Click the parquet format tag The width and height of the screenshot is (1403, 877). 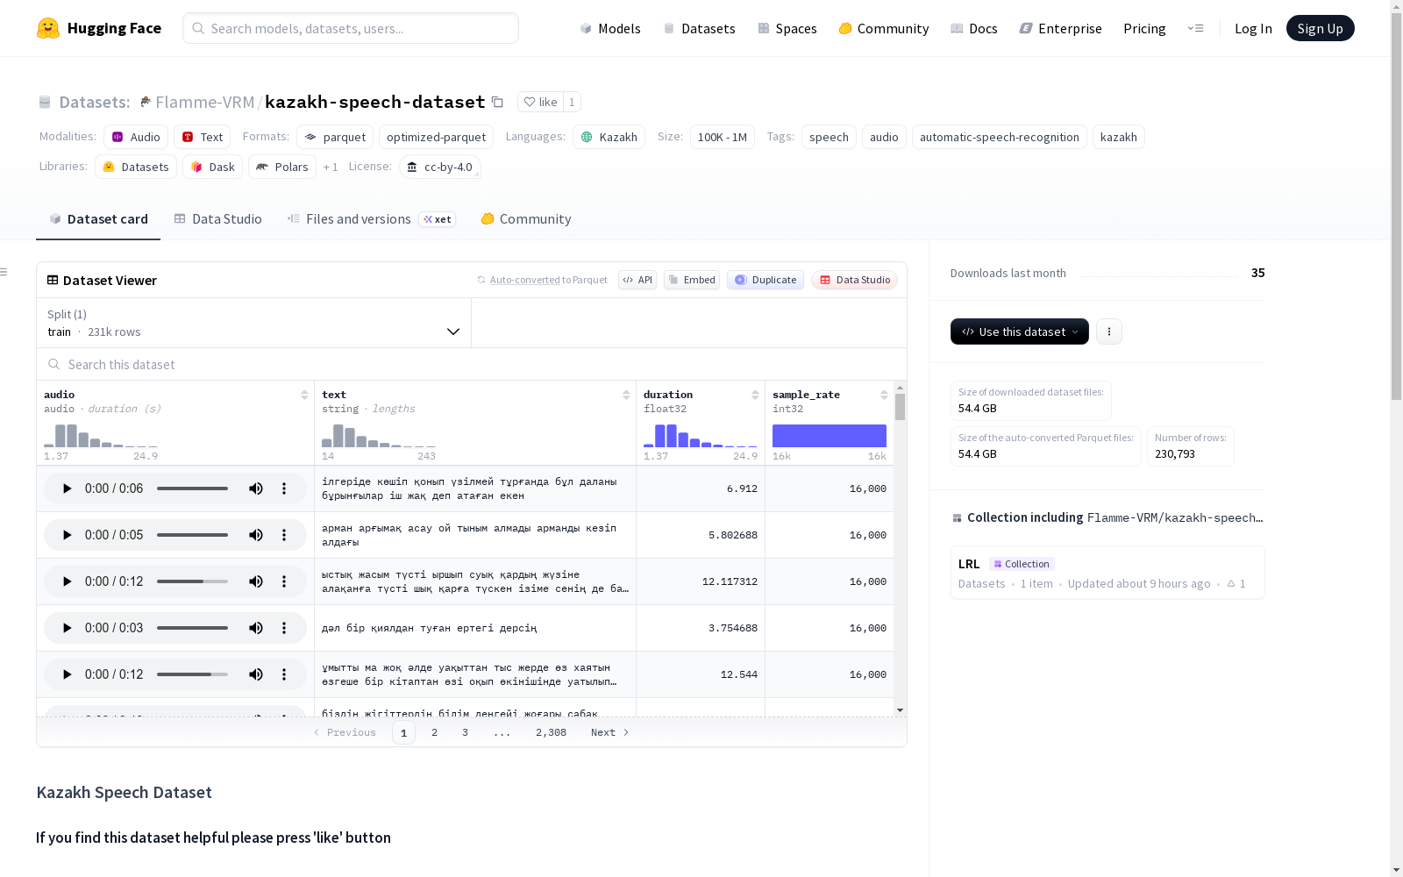(335, 137)
